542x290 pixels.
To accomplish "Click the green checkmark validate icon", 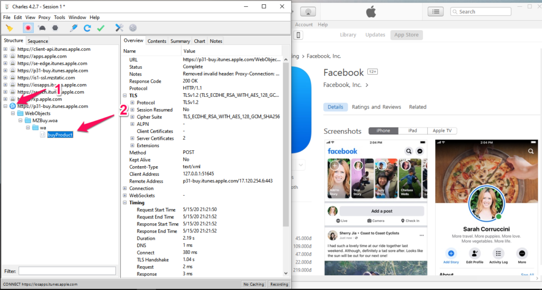I will [101, 28].
